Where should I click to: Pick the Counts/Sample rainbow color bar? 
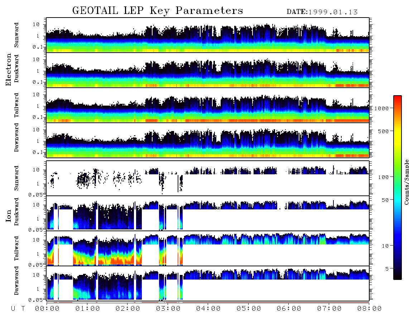[397, 188]
